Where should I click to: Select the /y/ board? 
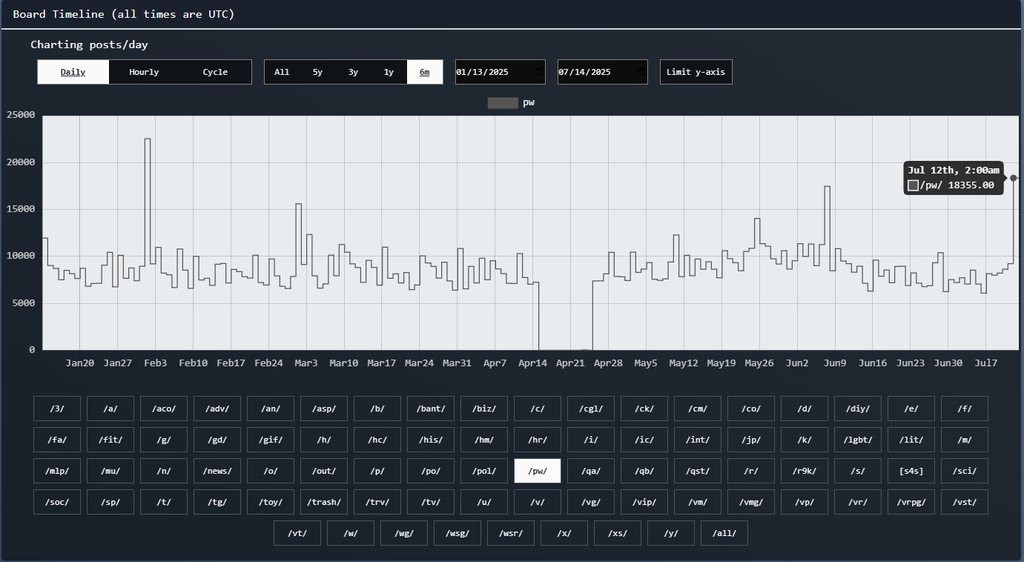coord(671,533)
